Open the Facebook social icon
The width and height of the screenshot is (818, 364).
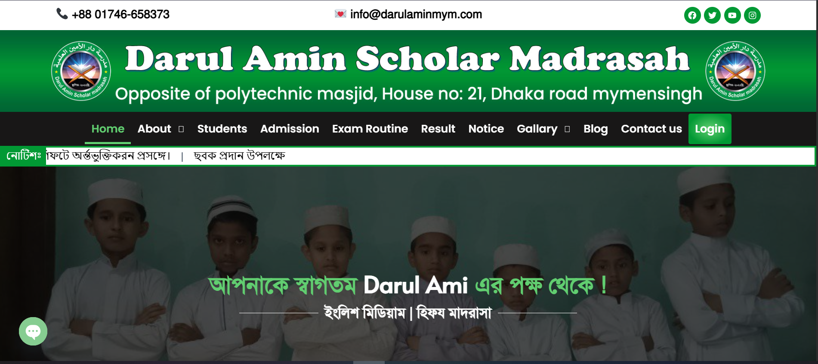pyautogui.click(x=692, y=15)
